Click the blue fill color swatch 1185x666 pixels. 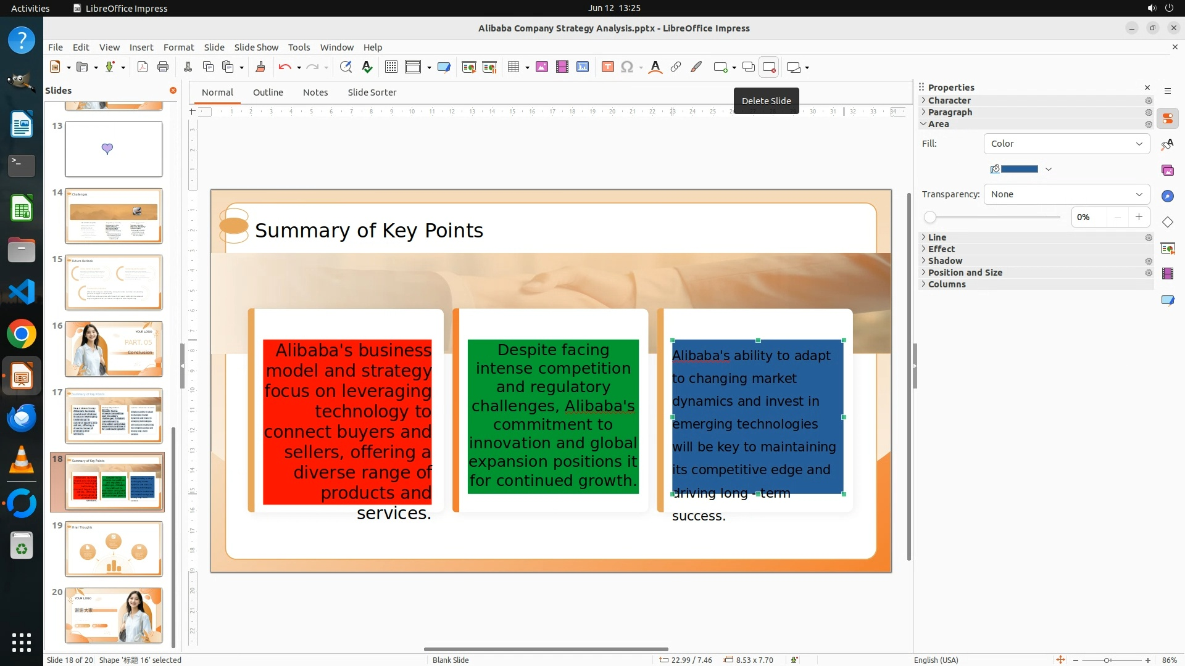(x=1019, y=169)
